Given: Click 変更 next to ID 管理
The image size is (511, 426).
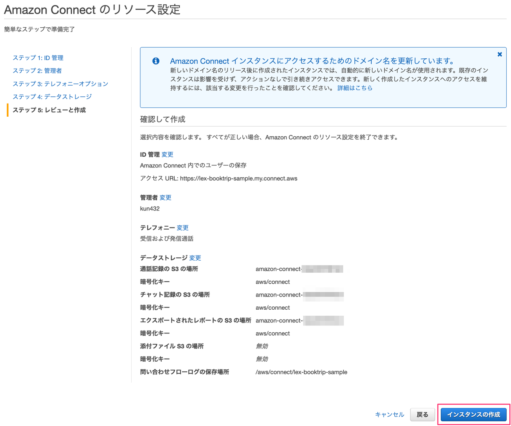Looking at the screenshot, I should (167, 155).
